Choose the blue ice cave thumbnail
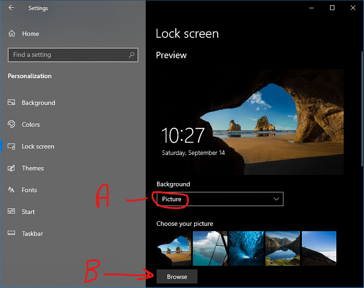 [246, 248]
